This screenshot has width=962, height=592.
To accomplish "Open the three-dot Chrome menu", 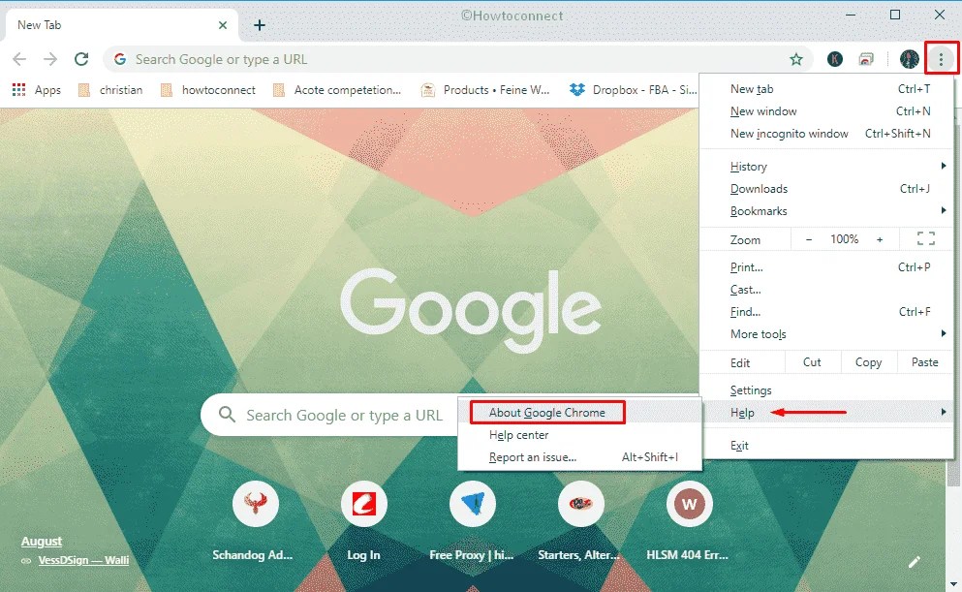I will click(943, 59).
